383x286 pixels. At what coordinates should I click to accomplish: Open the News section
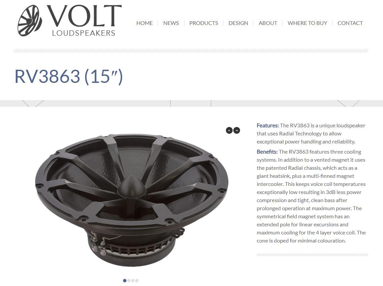pos(171,23)
